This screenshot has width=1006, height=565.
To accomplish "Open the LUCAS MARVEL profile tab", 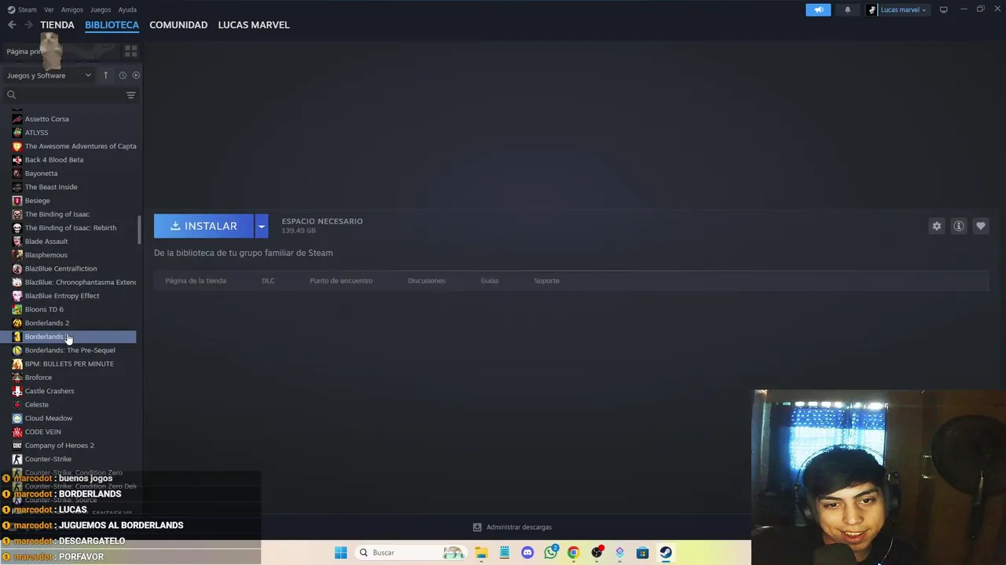I will pos(254,25).
